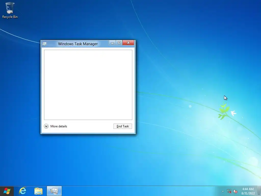Viewport: 261px width, 196px height.
Task: Launch Internet Explorer from the taskbar
Action: tap(23, 191)
